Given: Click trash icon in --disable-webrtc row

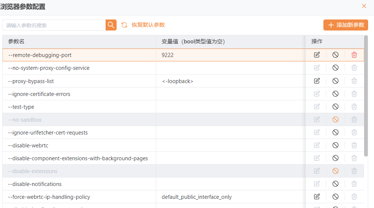Looking at the screenshot, I should (x=354, y=145).
